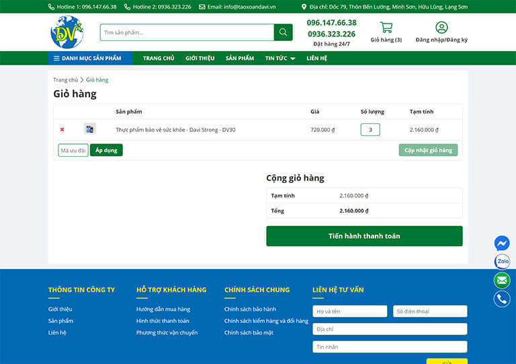
Task: Go to Trang chủ menu item
Action: (159, 59)
